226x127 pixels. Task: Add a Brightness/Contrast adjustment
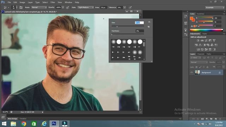click(x=198, y=41)
